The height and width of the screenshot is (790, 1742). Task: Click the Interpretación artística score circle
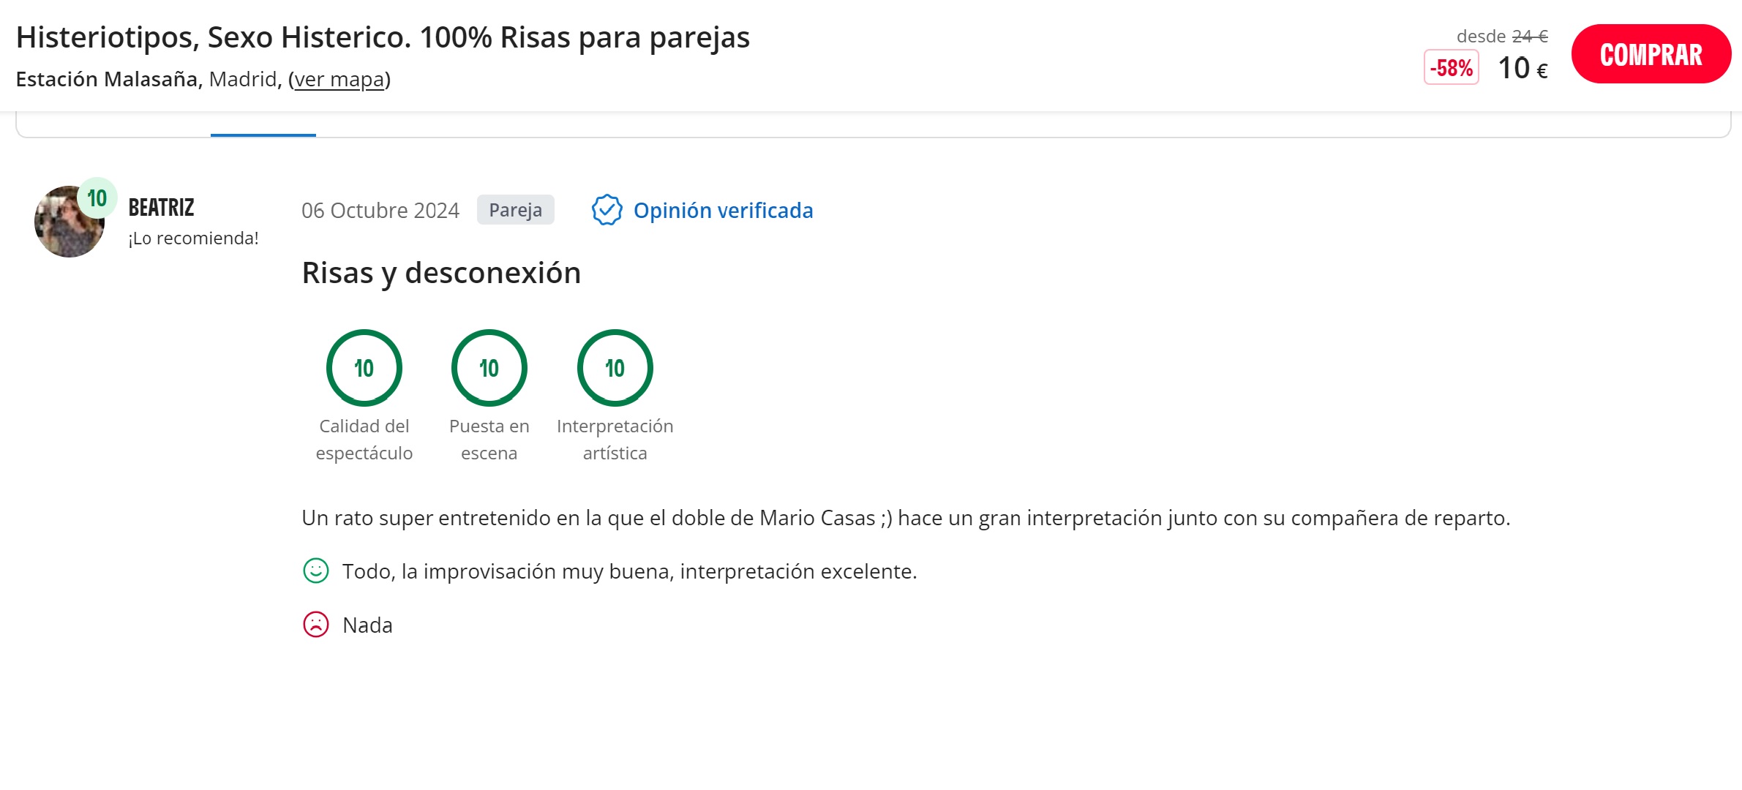pyautogui.click(x=615, y=368)
